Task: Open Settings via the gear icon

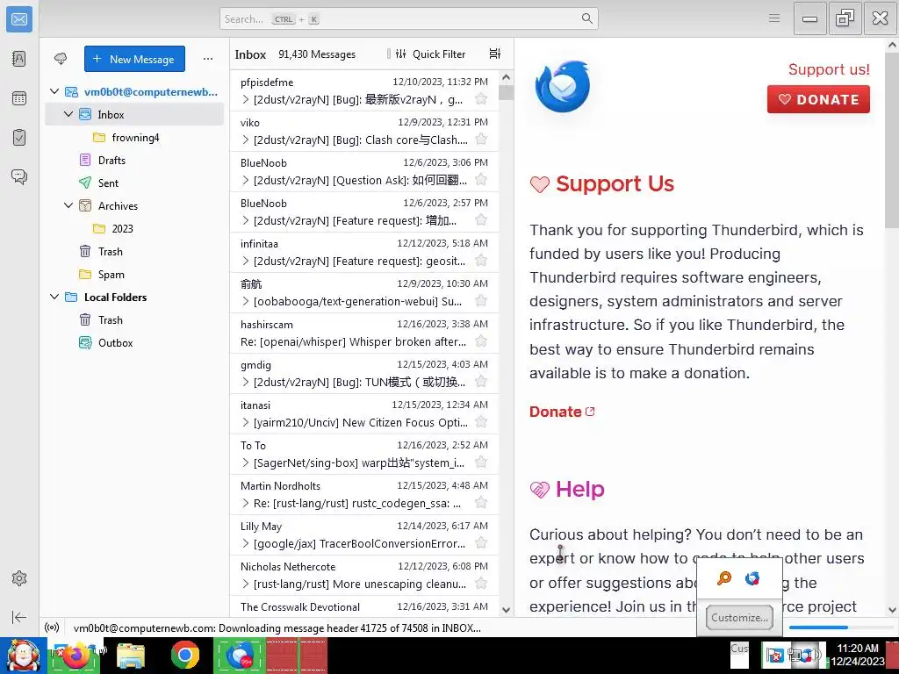Action: coord(19,578)
